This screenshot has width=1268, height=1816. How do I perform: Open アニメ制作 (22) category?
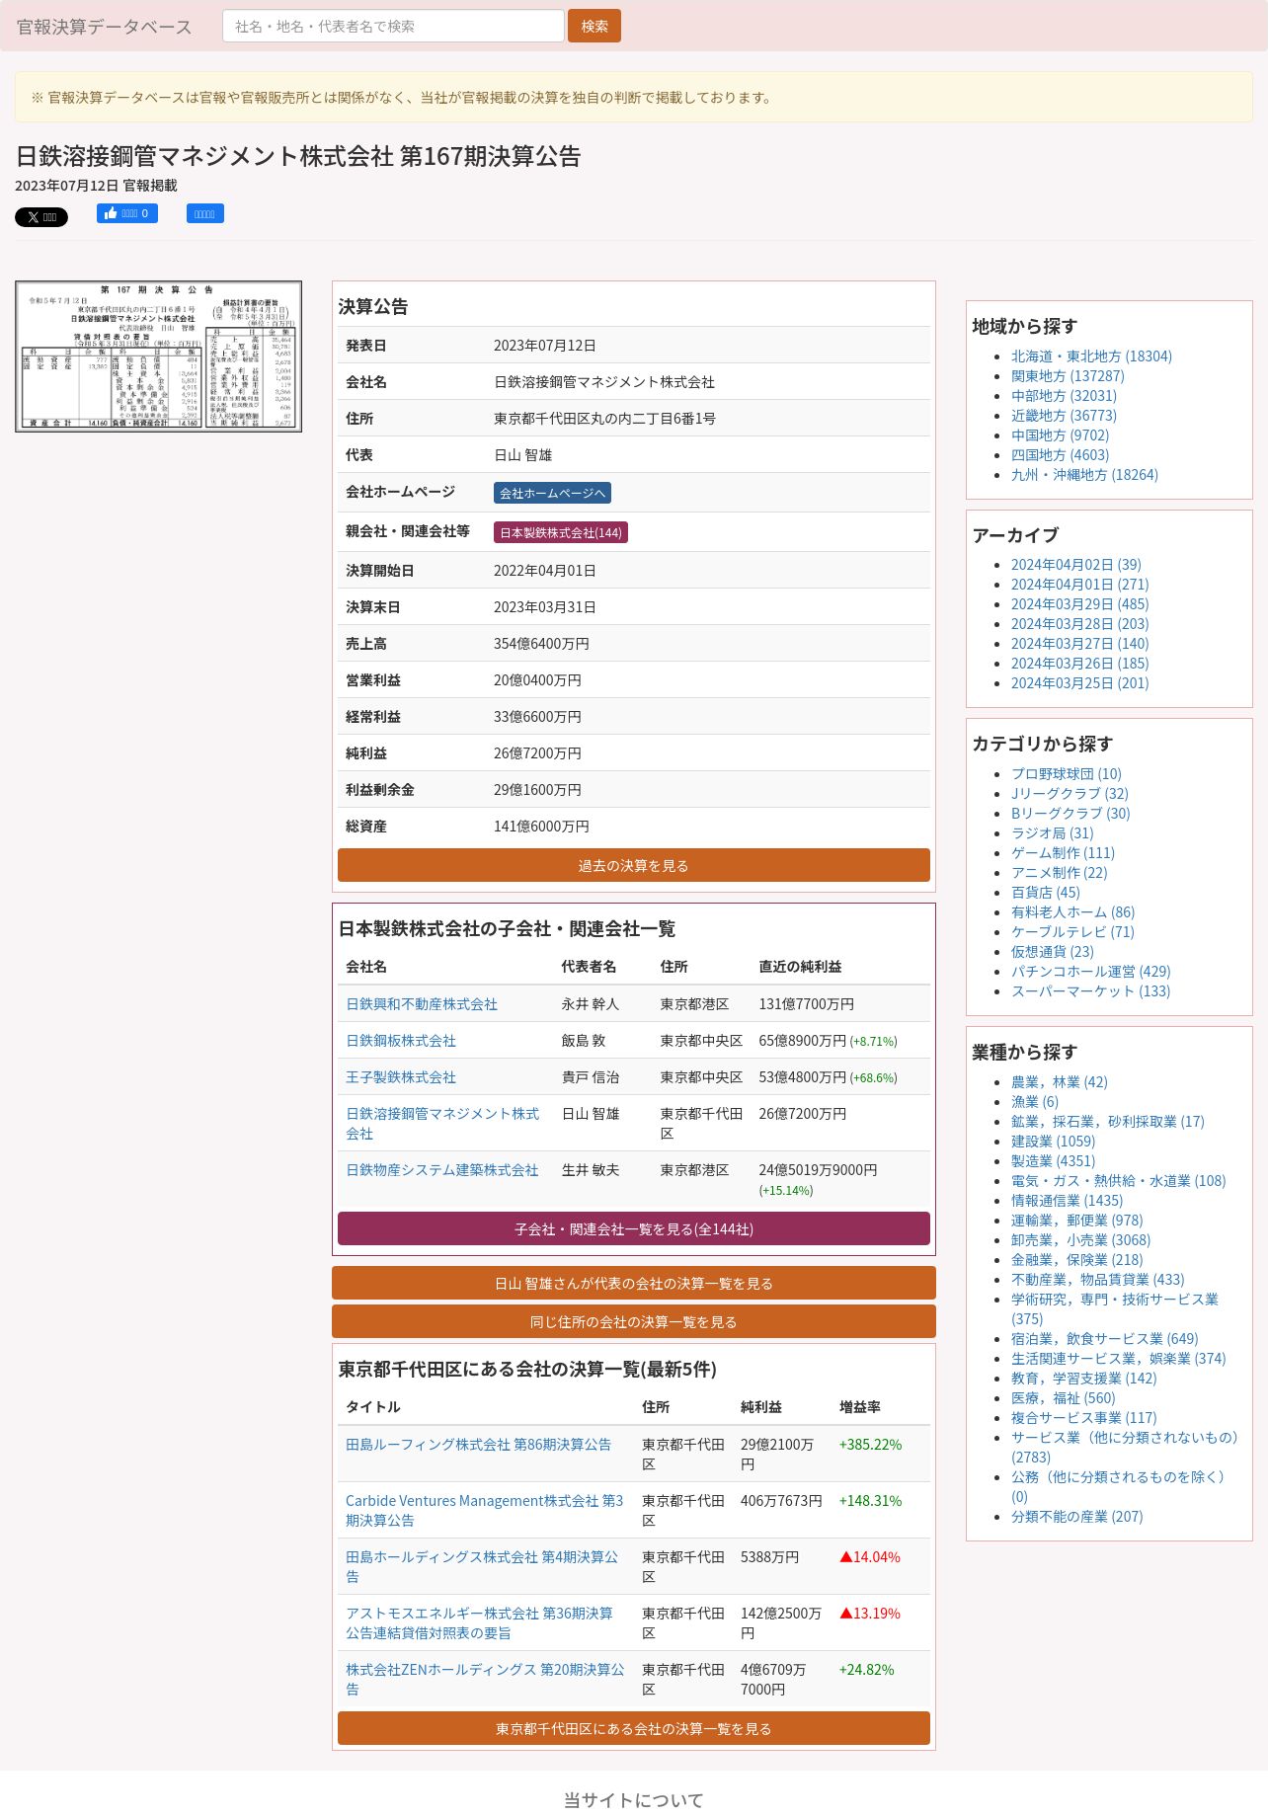click(1060, 873)
